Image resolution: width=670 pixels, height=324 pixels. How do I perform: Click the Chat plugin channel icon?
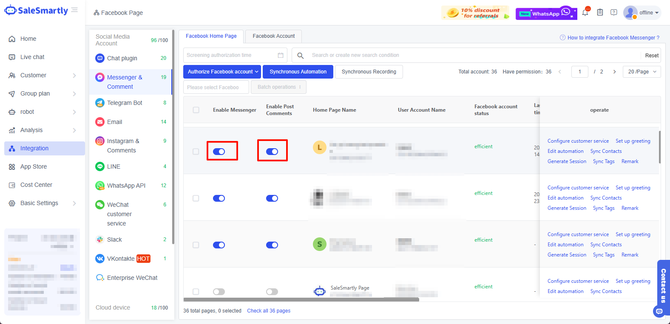pyautogui.click(x=100, y=58)
